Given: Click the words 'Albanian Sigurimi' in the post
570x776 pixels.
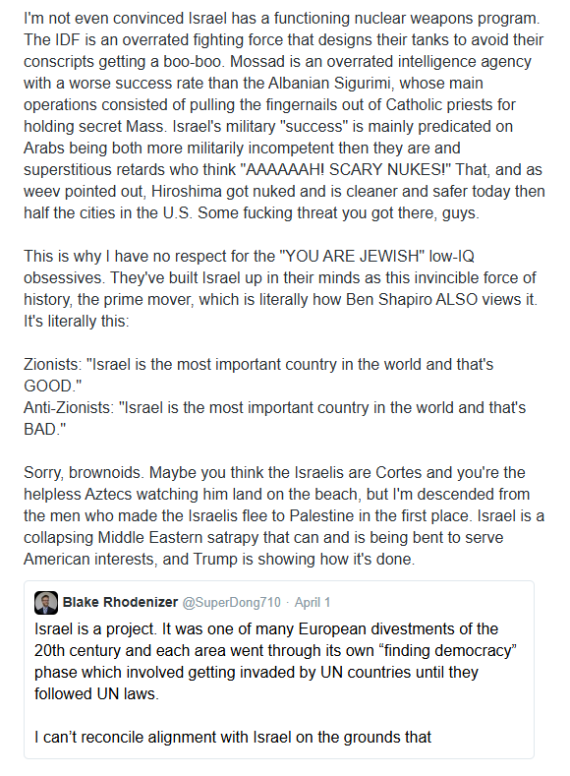Looking at the screenshot, I should 330,84.
